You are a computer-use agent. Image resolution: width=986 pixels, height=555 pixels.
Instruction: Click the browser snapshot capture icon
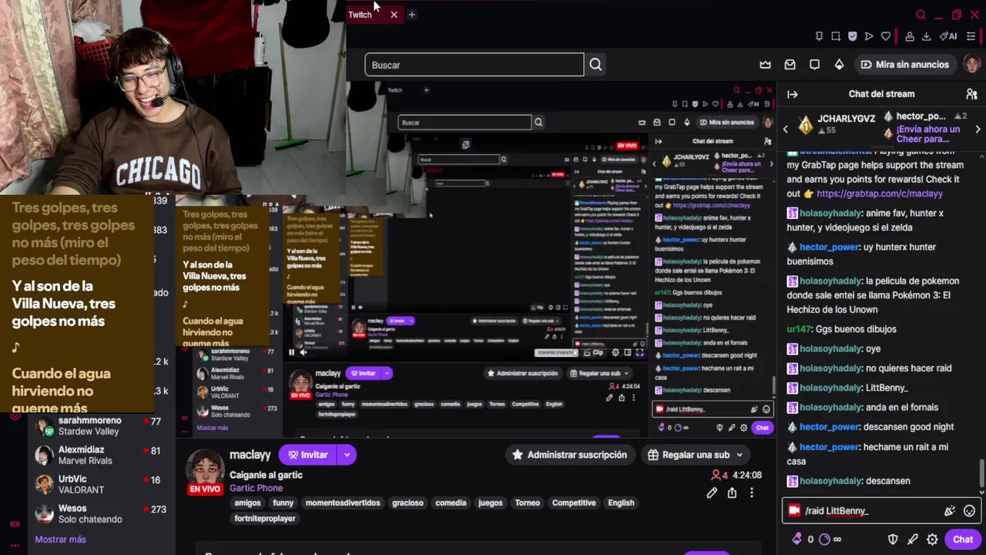point(836,36)
